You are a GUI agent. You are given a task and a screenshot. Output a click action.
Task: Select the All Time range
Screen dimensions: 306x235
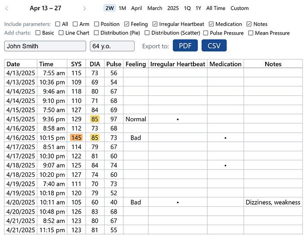(215, 8)
